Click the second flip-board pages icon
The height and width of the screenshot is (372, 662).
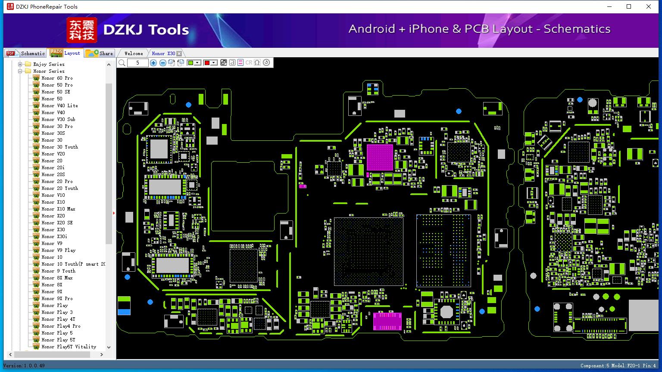point(181,63)
